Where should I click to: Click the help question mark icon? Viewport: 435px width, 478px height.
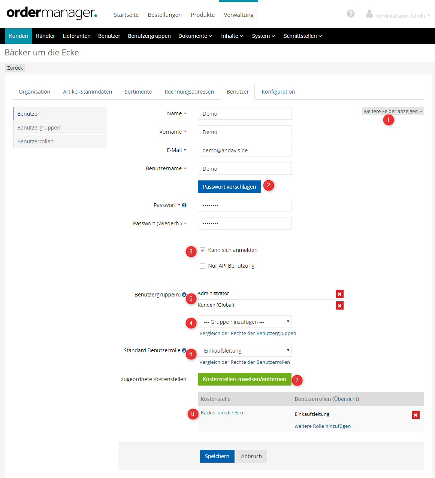coord(351,14)
